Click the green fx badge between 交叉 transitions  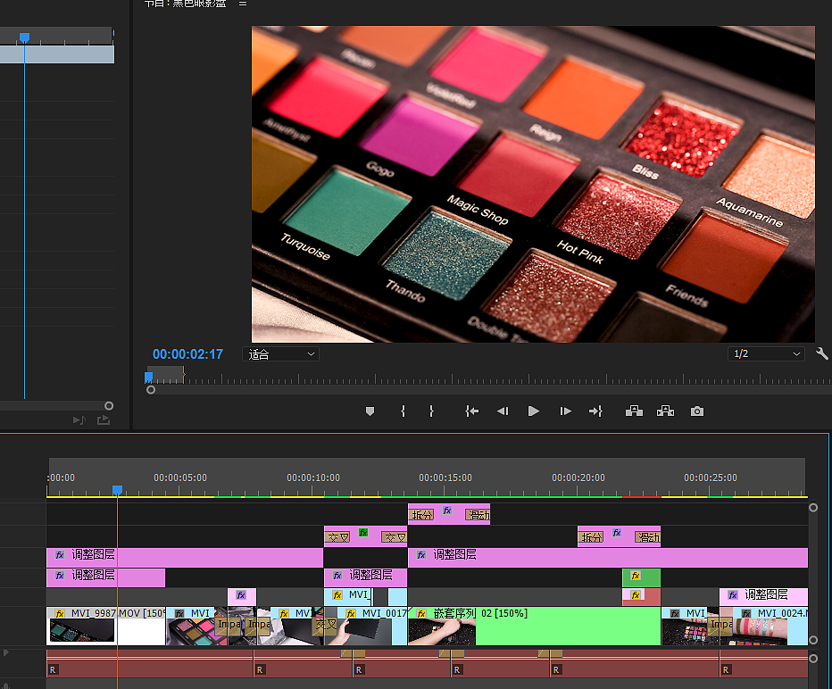pos(363,533)
